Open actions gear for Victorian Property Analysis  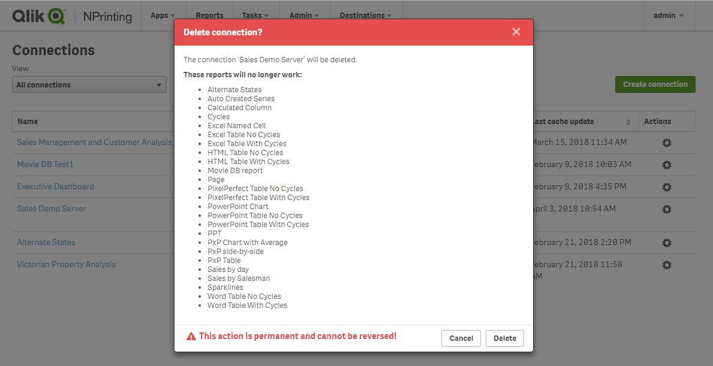[x=667, y=265]
